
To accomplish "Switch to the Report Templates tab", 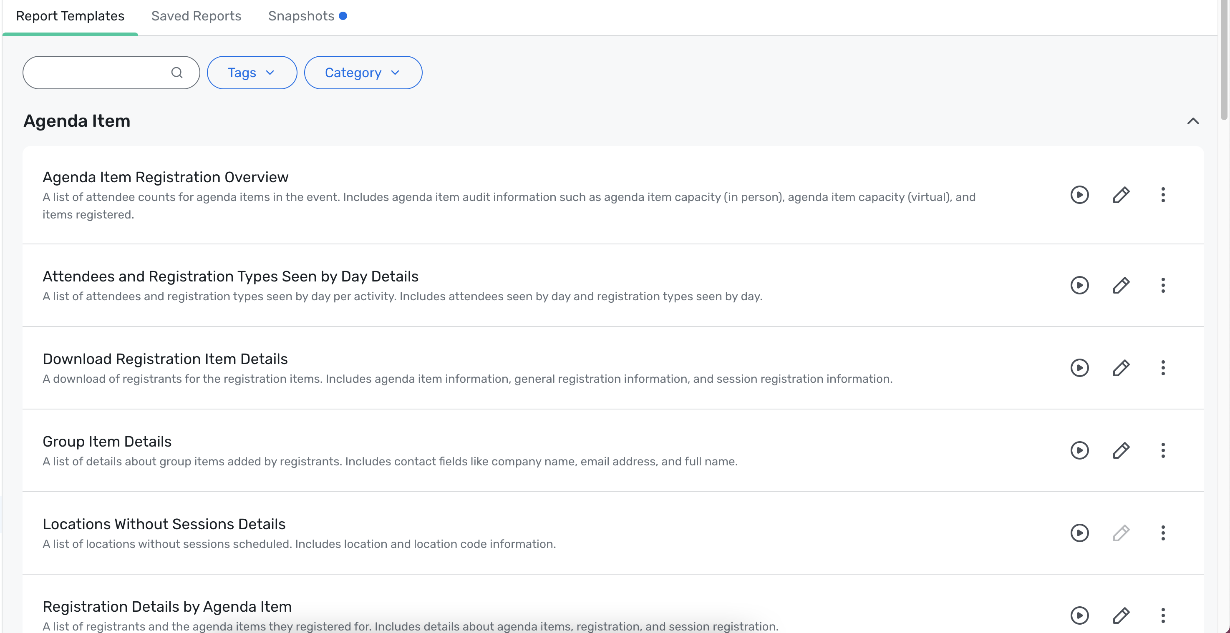I will click(x=70, y=16).
